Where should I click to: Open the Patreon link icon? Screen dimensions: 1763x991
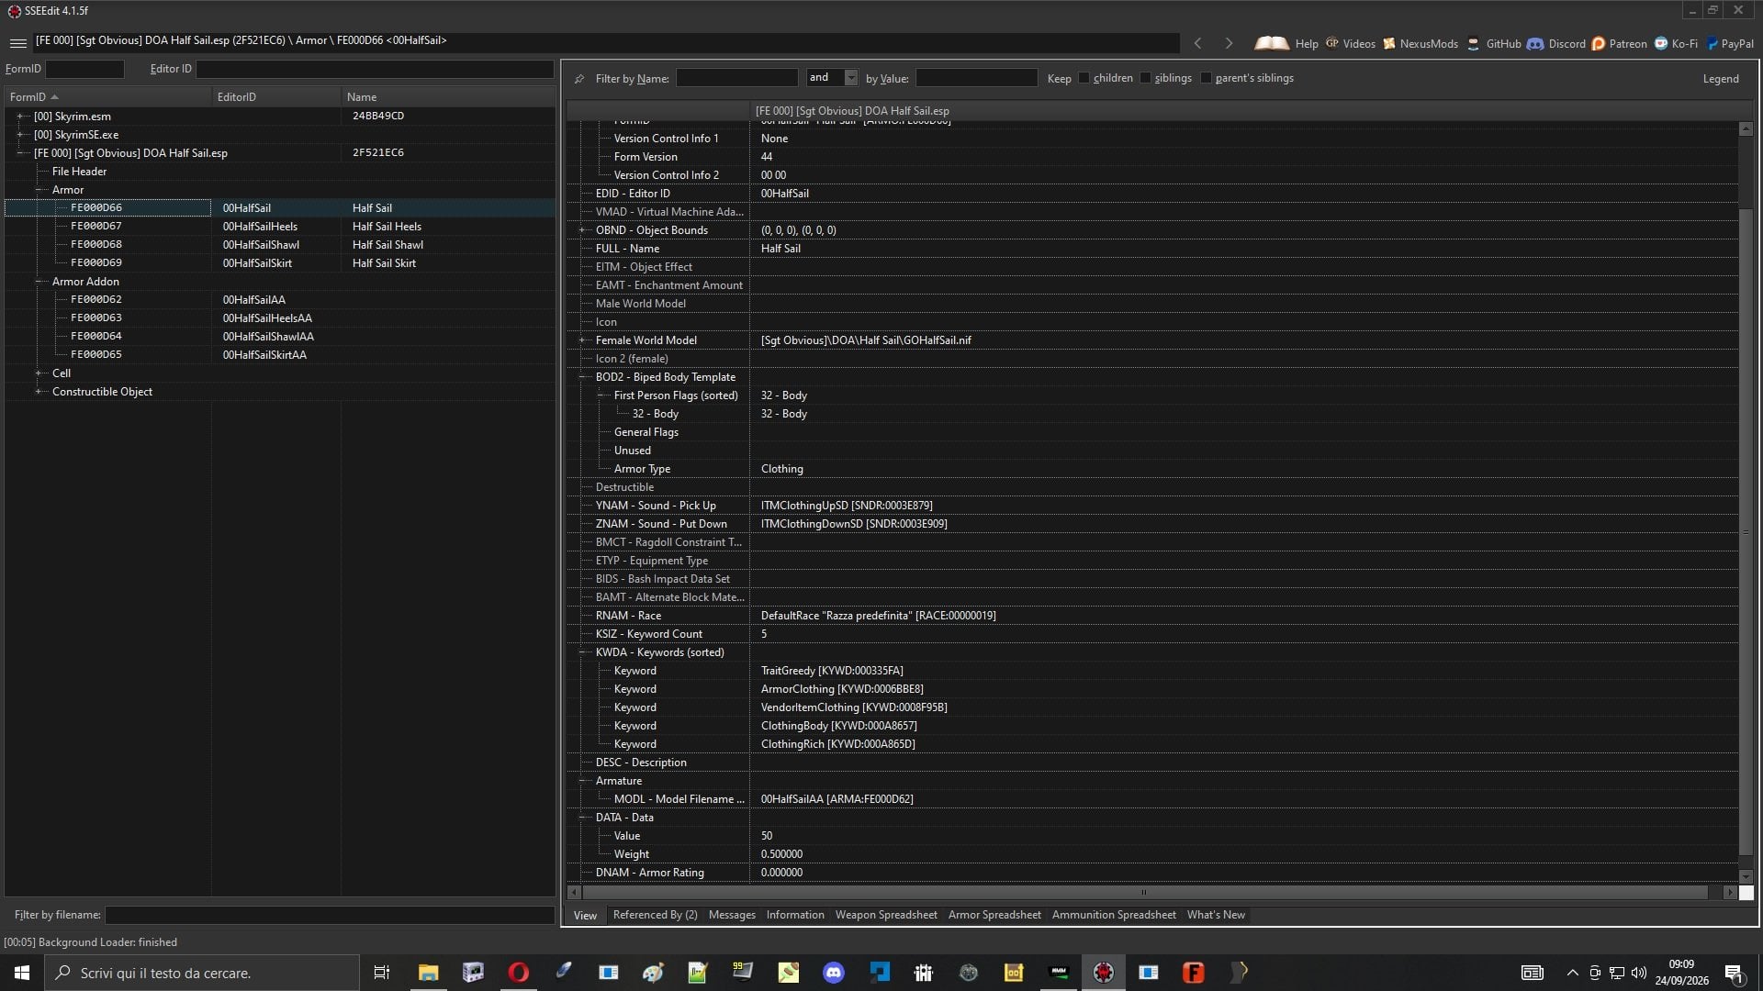[1599, 43]
